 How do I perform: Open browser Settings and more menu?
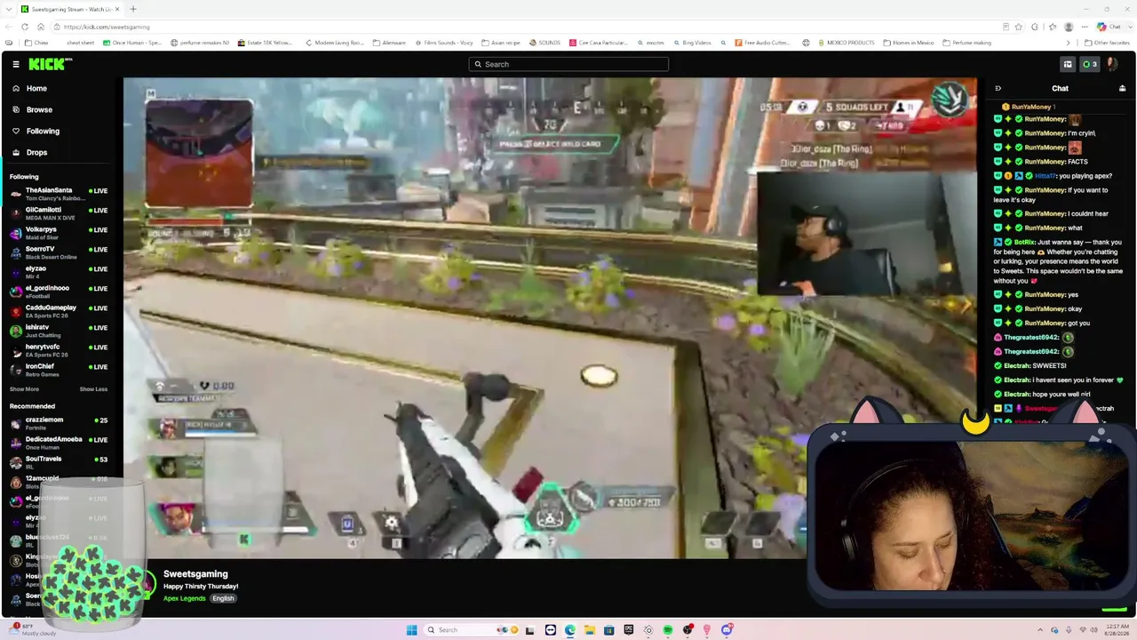(x=1084, y=27)
